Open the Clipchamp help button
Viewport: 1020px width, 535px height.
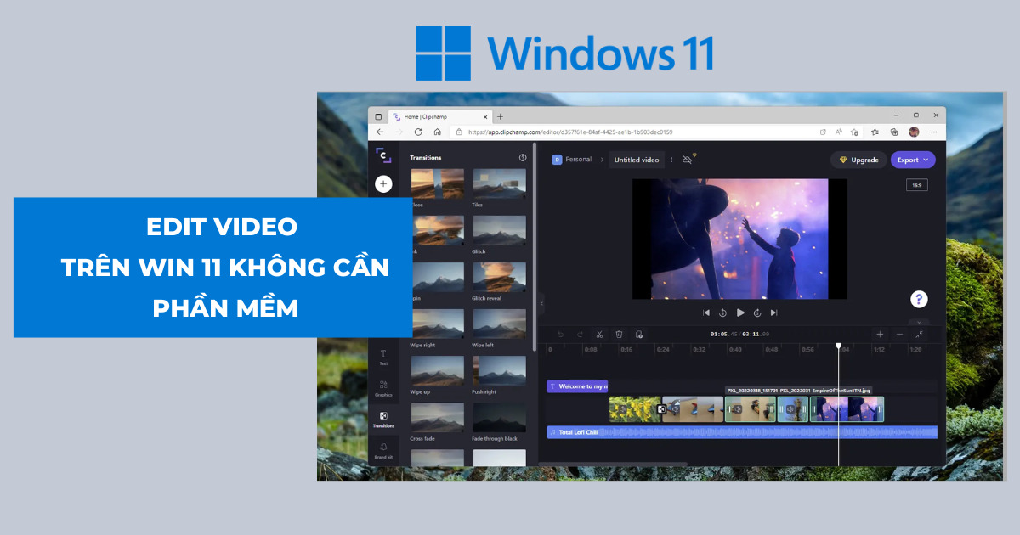(x=919, y=298)
